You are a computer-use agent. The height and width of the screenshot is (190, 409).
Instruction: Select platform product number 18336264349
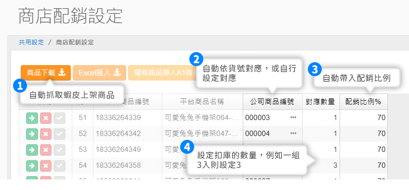tap(118, 149)
